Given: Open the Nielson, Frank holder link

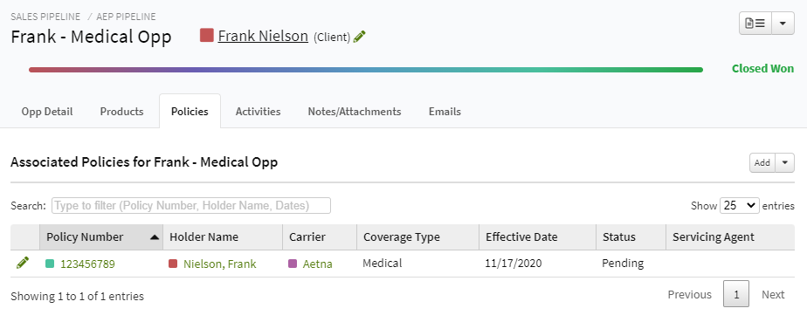Looking at the screenshot, I should tap(220, 264).
